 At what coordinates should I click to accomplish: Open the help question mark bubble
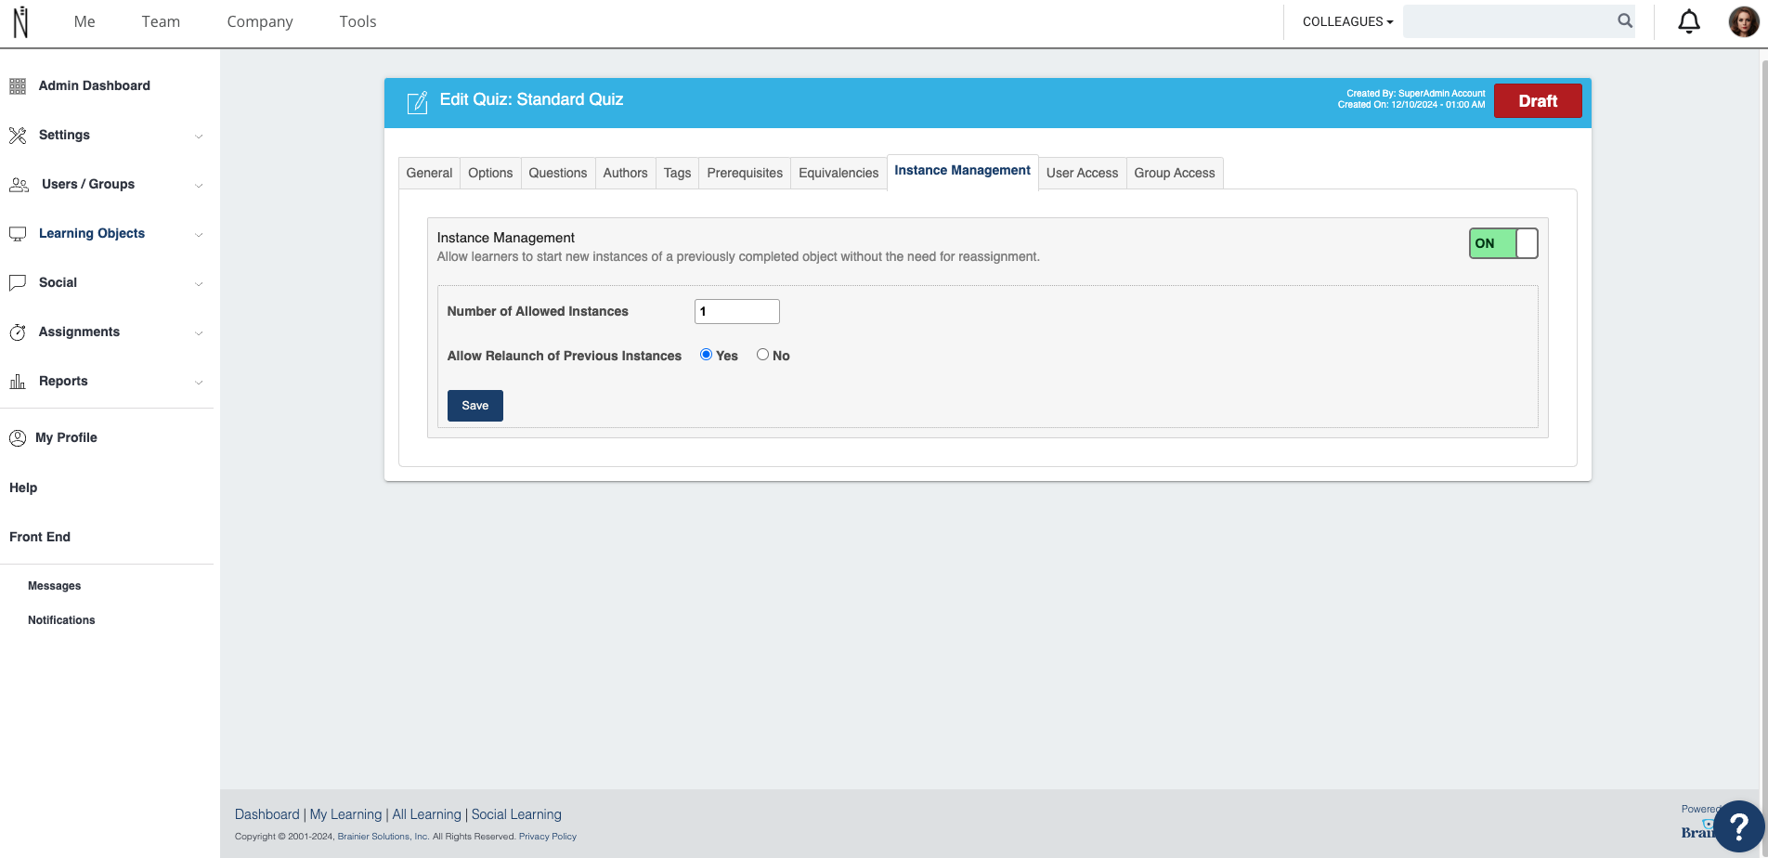click(x=1738, y=825)
